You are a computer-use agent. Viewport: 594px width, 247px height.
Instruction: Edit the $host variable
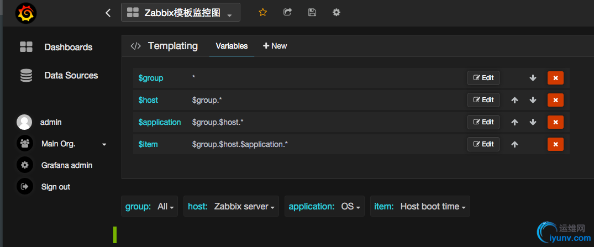(x=483, y=100)
